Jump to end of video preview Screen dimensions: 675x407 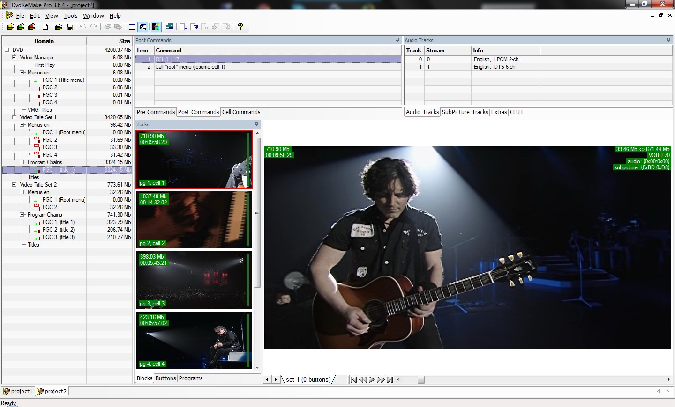coord(390,379)
